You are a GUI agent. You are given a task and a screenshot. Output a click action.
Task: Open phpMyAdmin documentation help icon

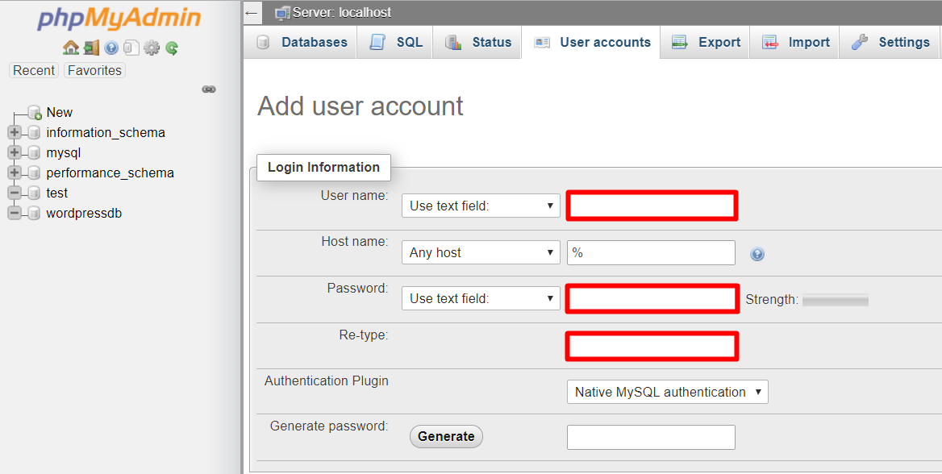click(x=111, y=48)
